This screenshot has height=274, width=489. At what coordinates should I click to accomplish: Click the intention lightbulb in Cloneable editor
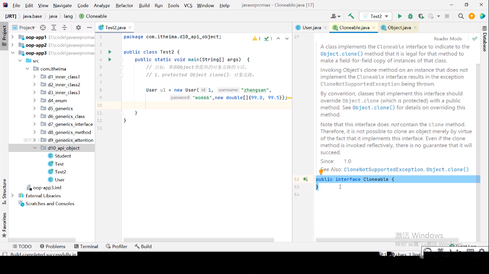click(321, 172)
